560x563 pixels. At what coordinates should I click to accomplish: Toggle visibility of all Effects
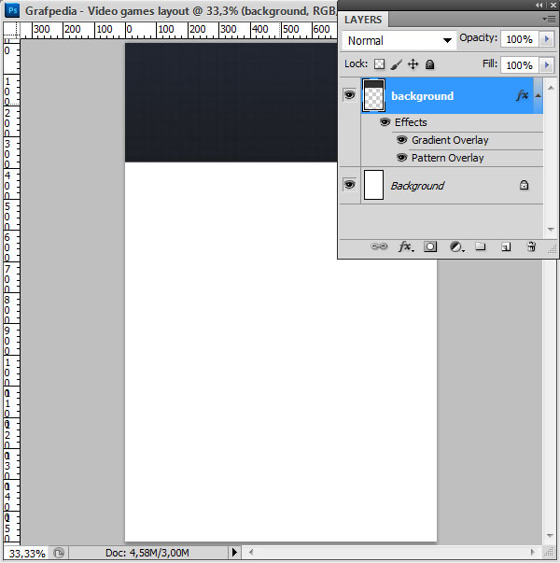pyautogui.click(x=385, y=122)
